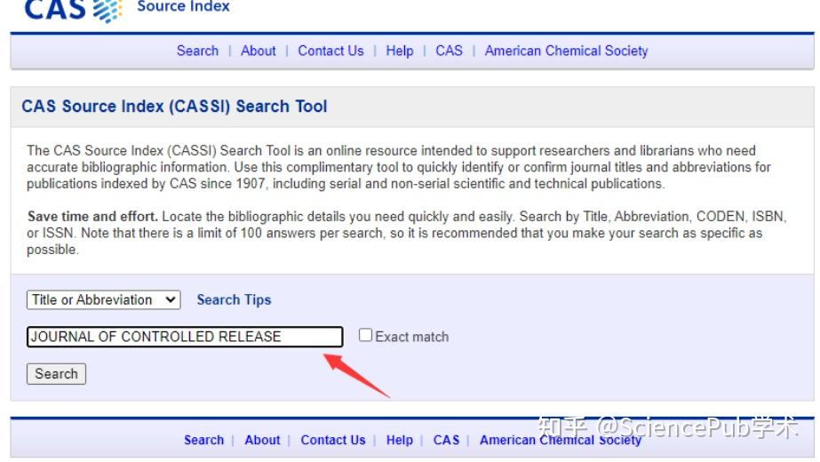Click the 'Save time and effort.' text
This screenshot has width=820, height=462.
coord(92,217)
